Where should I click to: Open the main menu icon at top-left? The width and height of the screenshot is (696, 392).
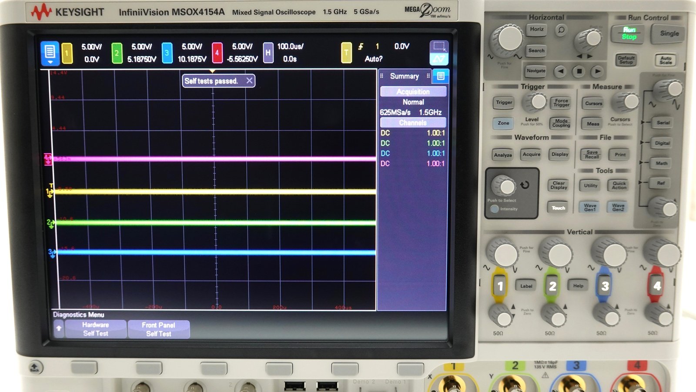click(x=50, y=53)
